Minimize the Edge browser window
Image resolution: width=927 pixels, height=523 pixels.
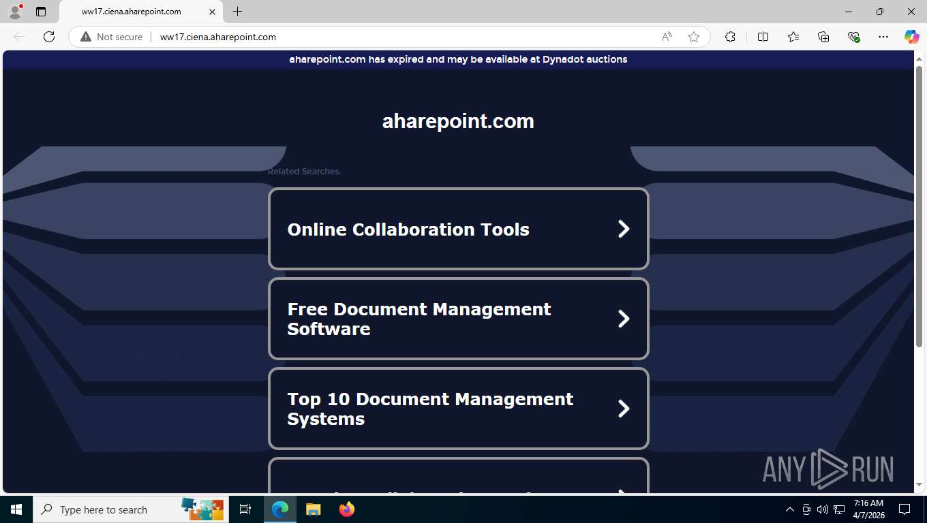(x=849, y=12)
